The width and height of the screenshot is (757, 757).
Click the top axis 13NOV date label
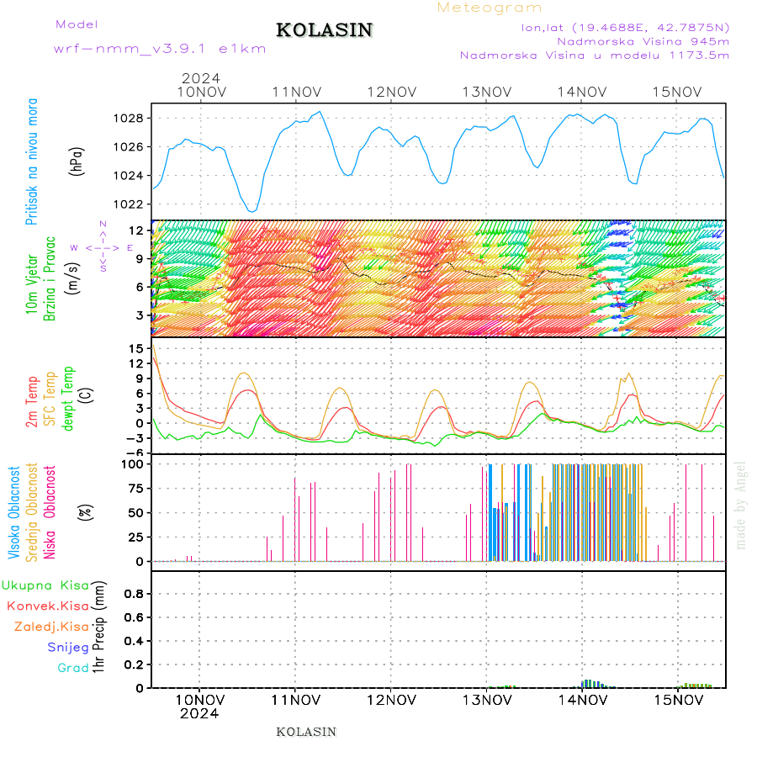tap(487, 92)
